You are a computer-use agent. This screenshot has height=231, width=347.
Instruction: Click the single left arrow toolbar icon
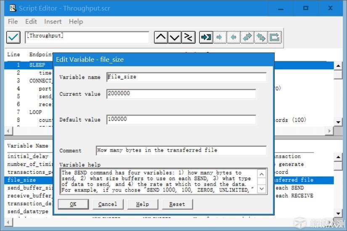point(233,37)
